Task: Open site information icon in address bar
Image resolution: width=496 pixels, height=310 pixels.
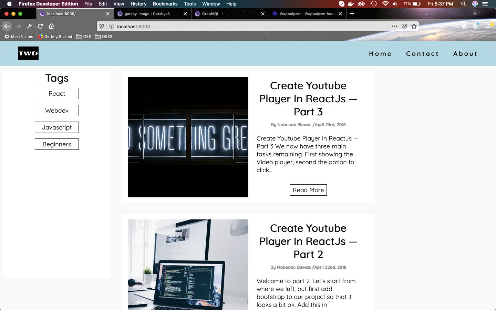Action: click(111, 26)
